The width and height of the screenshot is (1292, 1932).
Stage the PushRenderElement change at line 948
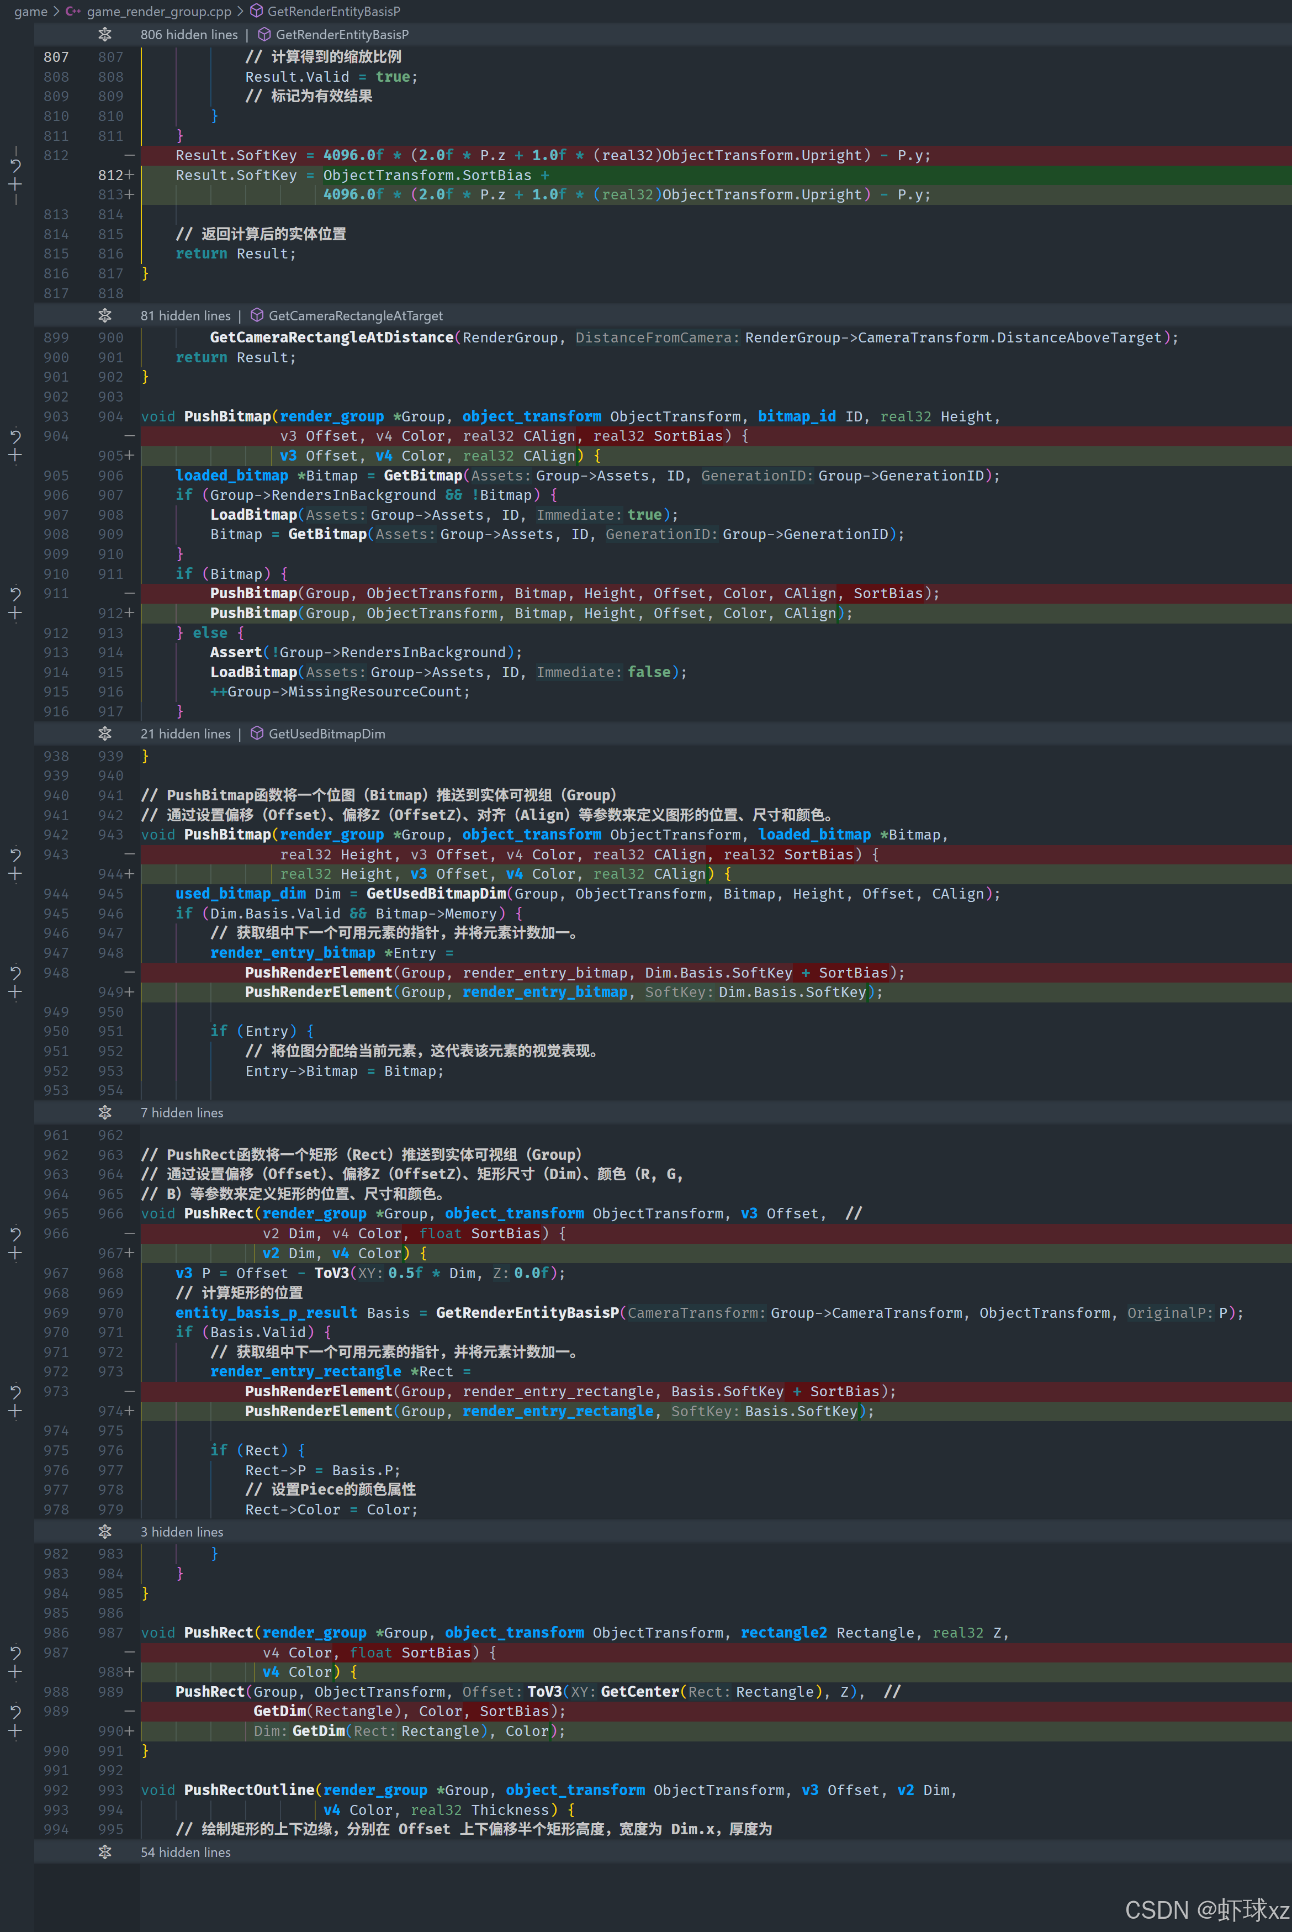click(x=15, y=993)
